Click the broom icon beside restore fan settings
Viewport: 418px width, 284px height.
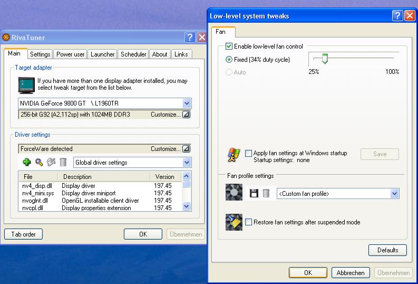tap(234, 222)
